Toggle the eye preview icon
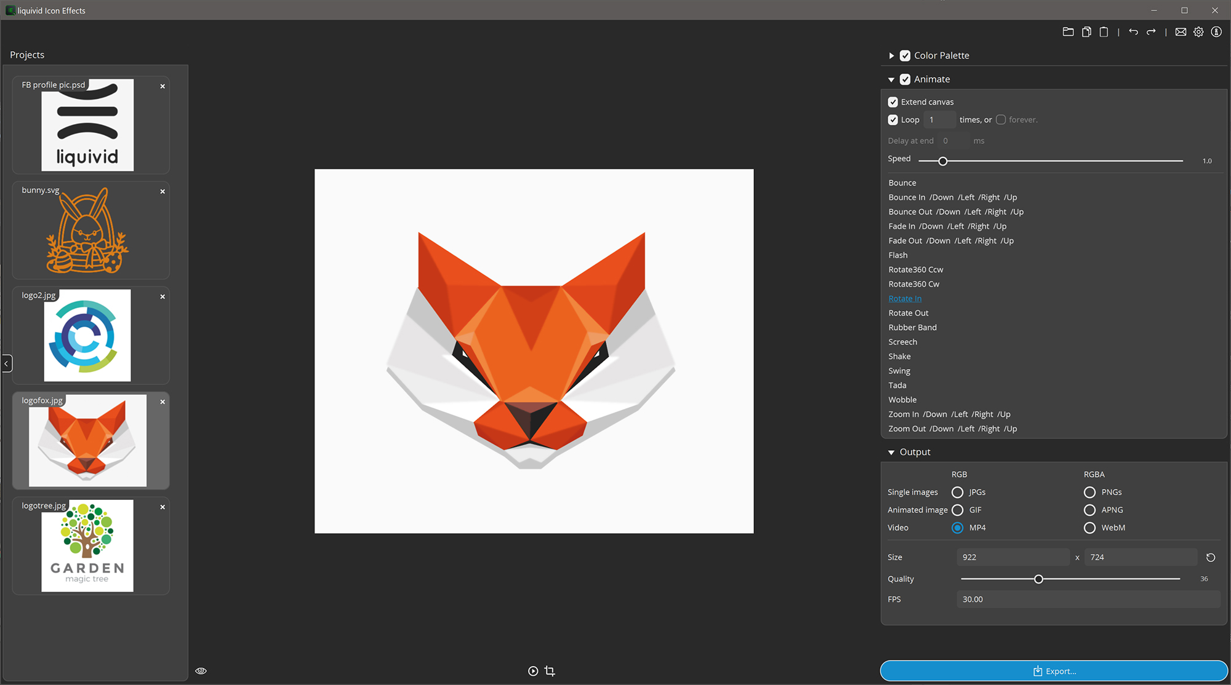The image size is (1231, 685). pos(201,670)
